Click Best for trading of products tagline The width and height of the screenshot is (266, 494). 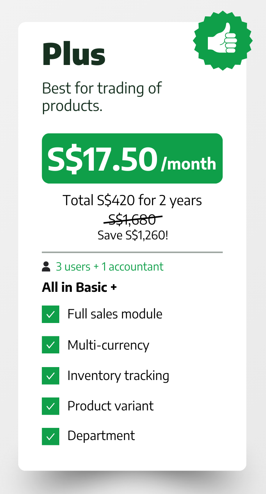[102, 97]
